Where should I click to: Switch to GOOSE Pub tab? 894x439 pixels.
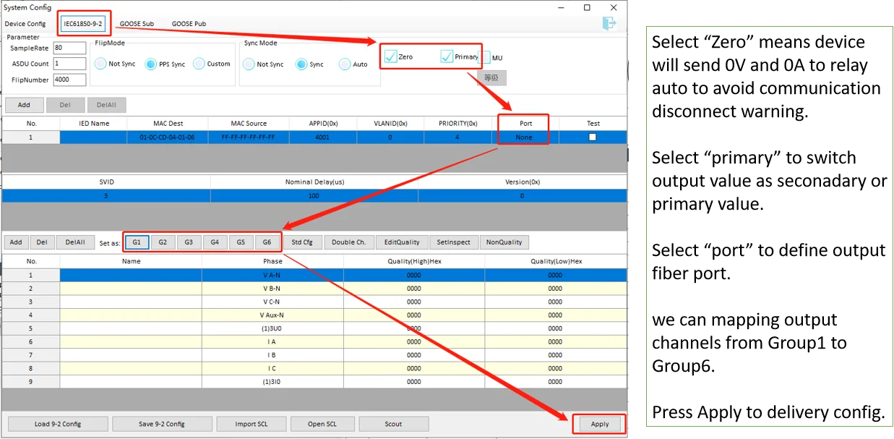(x=189, y=24)
